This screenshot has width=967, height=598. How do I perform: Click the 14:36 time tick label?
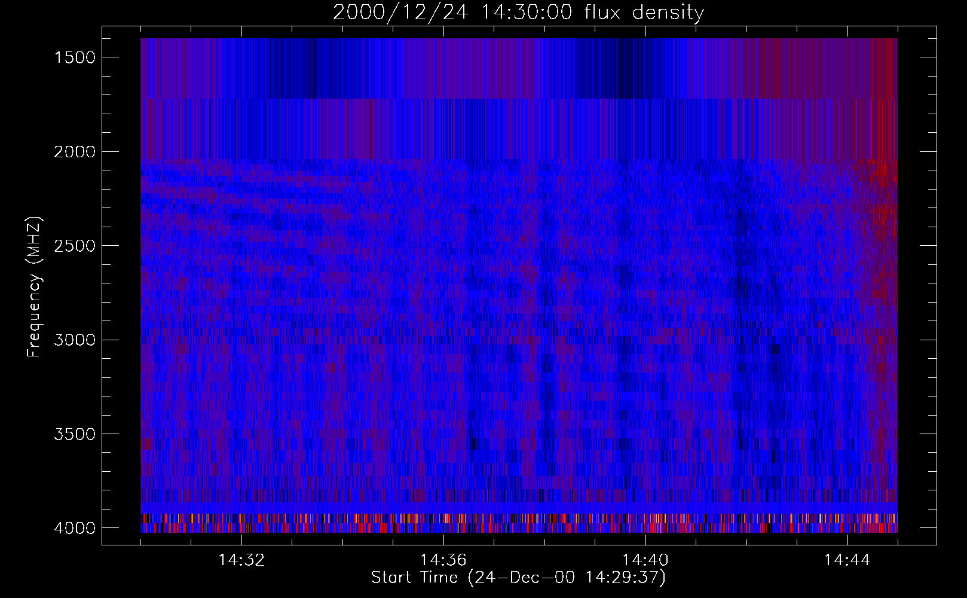443,560
